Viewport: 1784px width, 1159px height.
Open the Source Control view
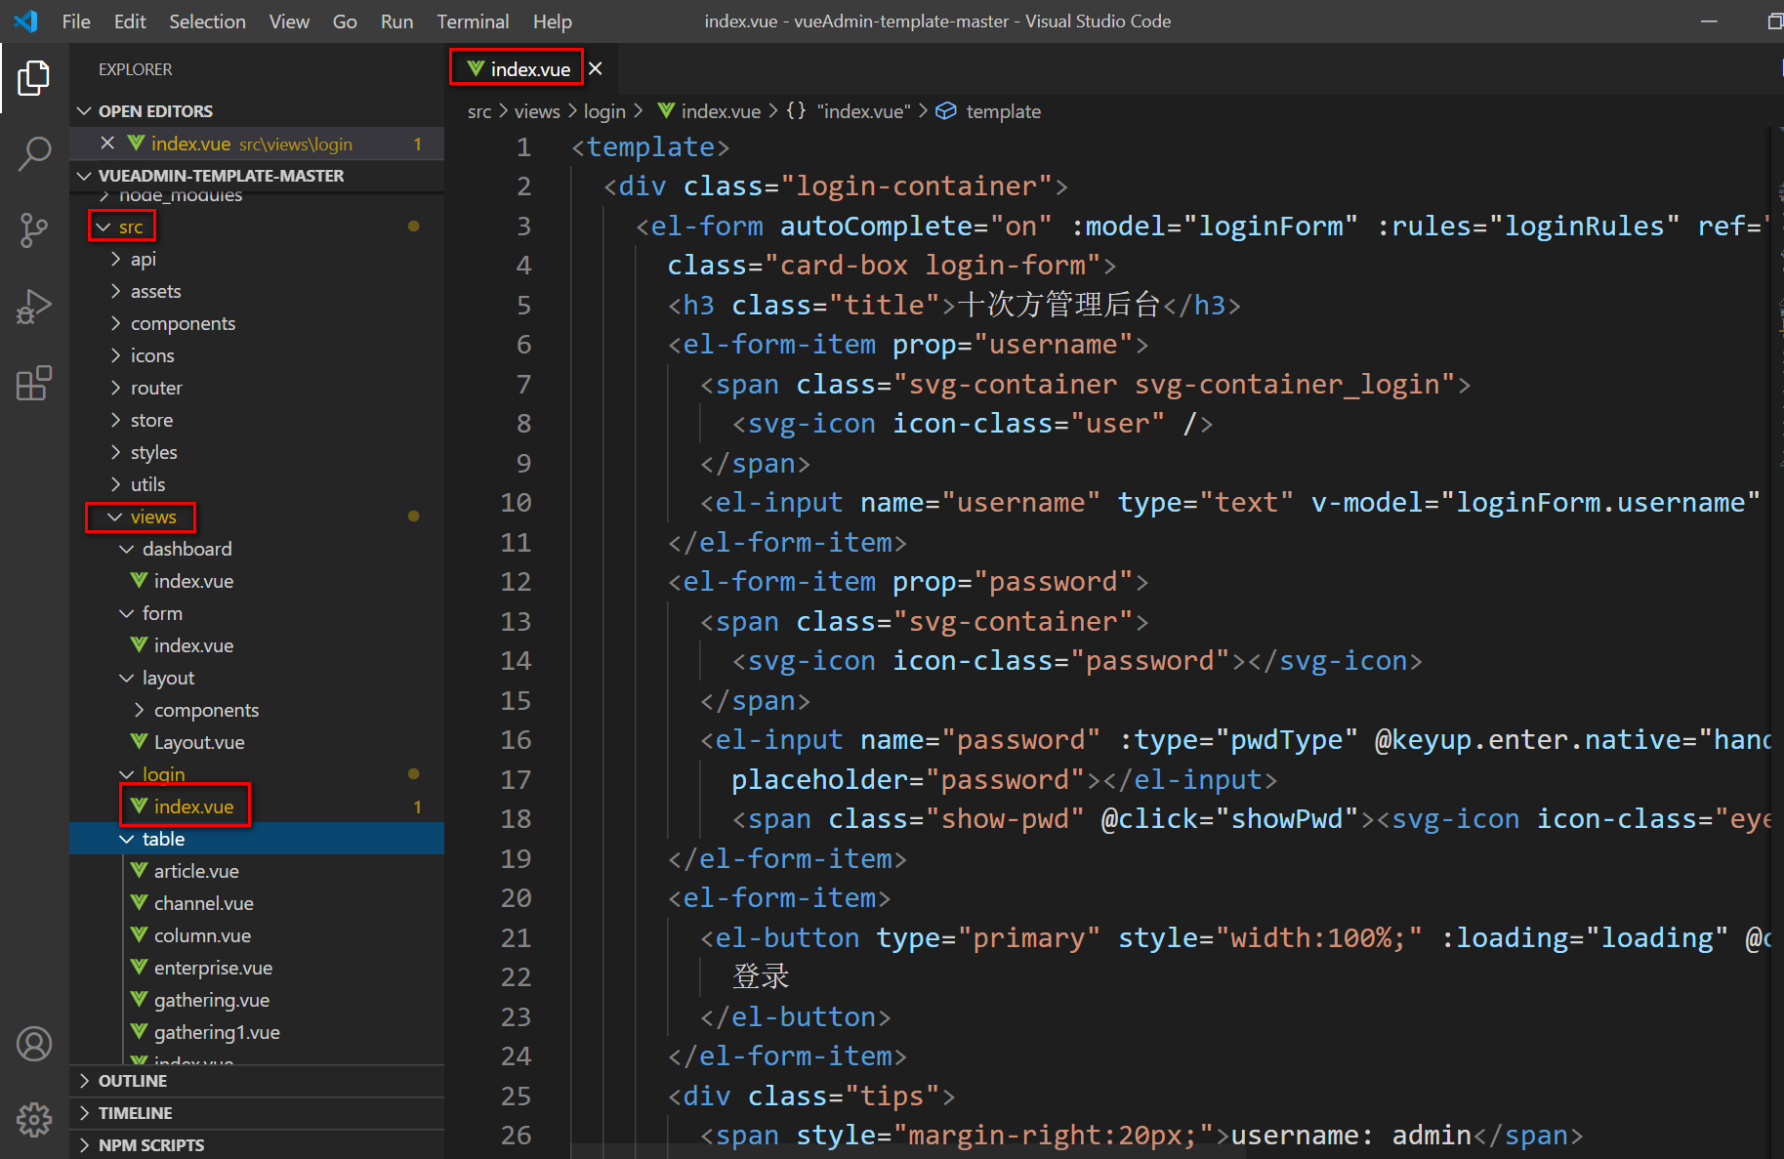coord(34,230)
